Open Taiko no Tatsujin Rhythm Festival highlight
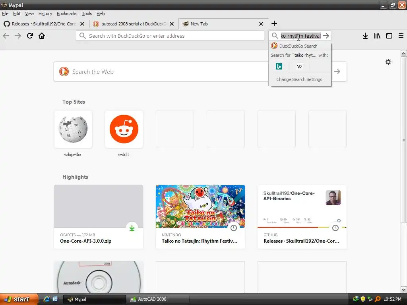This screenshot has height=305, width=407. coord(200,217)
